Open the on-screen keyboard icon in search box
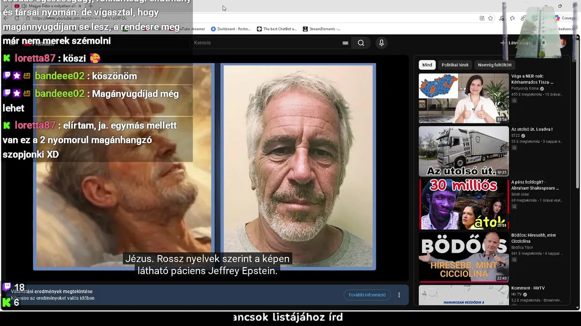The width and height of the screenshot is (581, 326). (345, 43)
